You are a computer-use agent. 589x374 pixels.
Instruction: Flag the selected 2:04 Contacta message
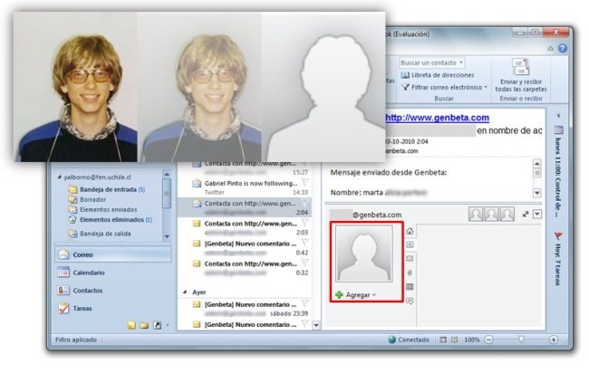pyautogui.click(x=305, y=203)
